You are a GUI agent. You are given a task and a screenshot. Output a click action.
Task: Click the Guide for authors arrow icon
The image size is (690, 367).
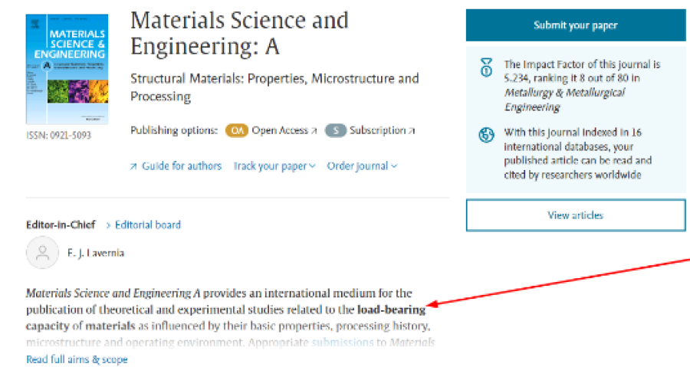[134, 166]
